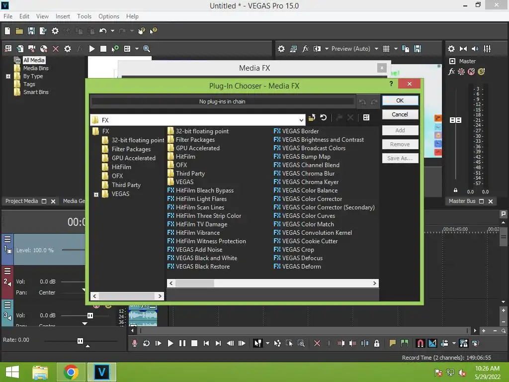
Task: Open project properties gear in main toolbar
Action: [55, 31]
